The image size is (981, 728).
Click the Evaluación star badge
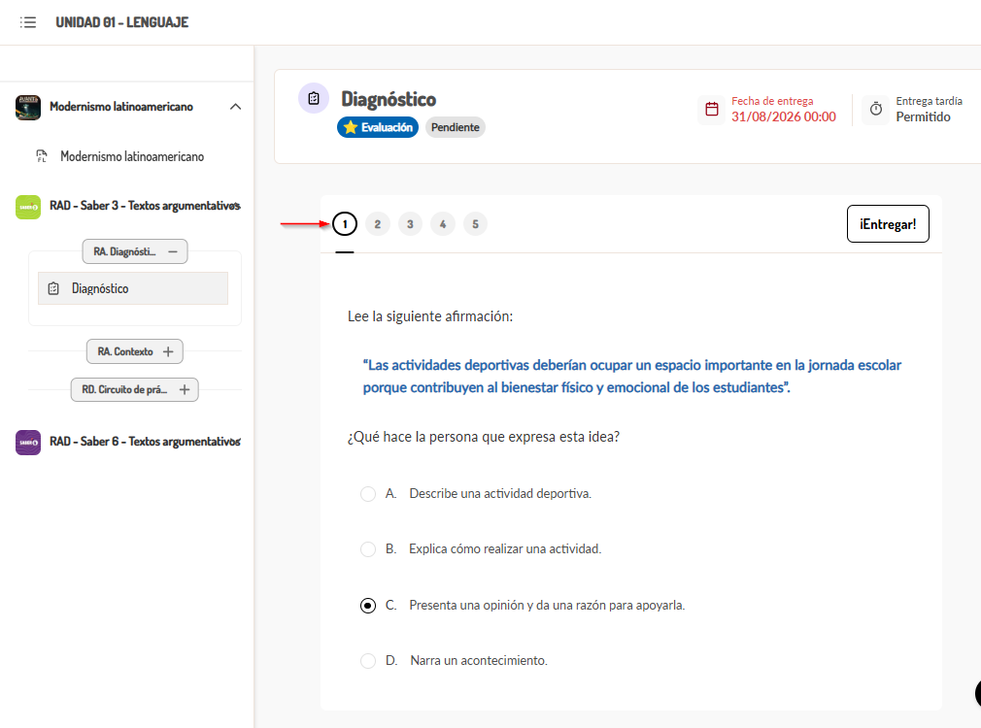pyautogui.click(x=378, y=127)
